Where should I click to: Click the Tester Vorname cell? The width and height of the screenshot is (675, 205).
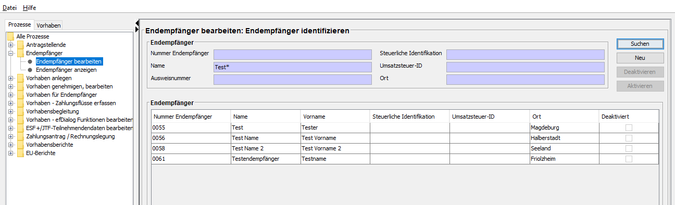tap(335, 127)
